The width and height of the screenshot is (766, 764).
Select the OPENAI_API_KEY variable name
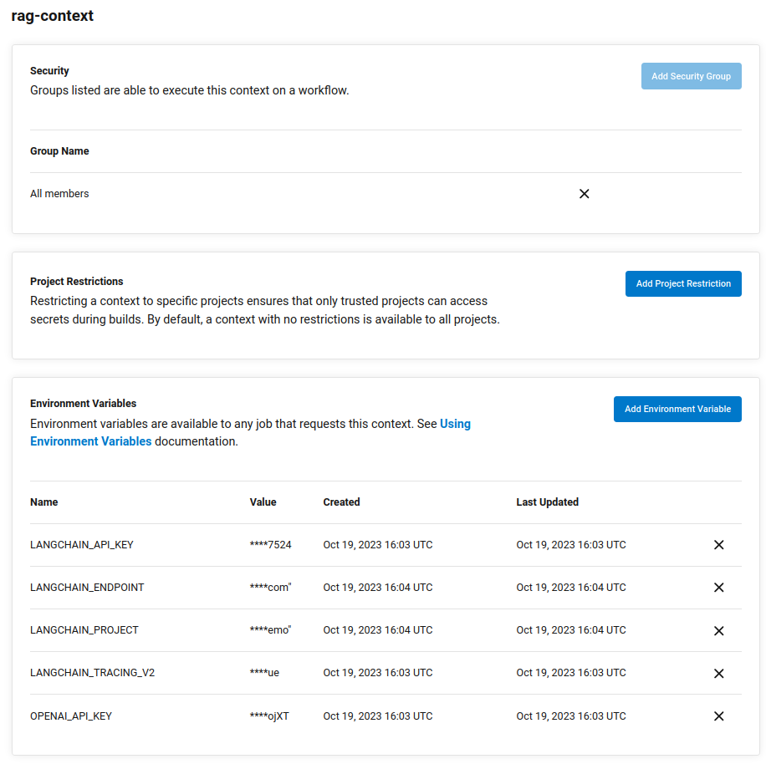tap(71, 716)
